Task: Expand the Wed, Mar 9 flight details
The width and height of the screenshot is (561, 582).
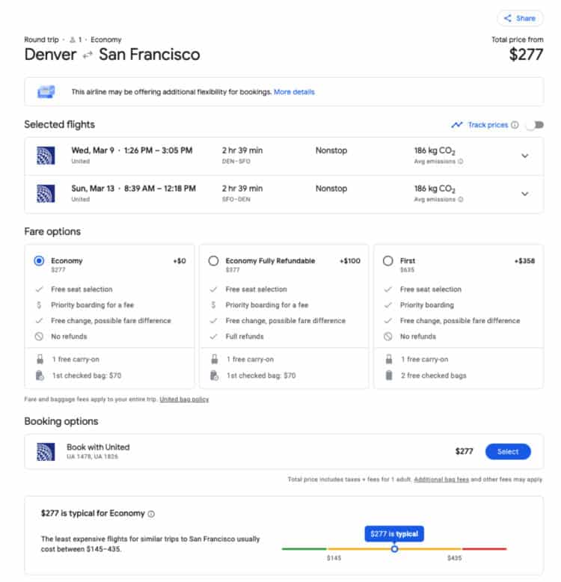Action: tap(524, 156)
